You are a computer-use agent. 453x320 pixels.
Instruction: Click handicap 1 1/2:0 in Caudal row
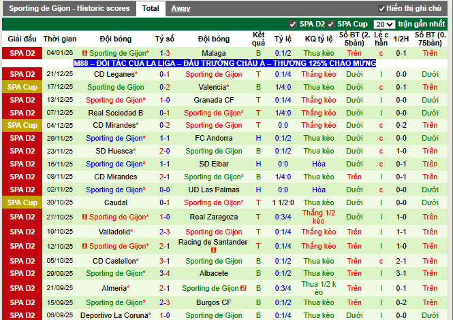pos(283,202)
